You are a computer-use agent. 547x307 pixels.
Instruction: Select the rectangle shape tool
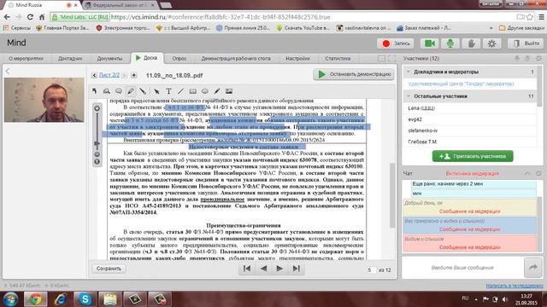click(x=192, y=91)
